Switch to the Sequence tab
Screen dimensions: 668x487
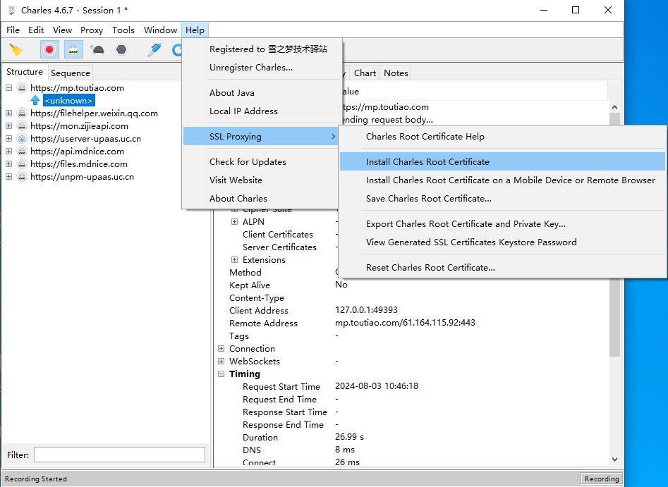pos(71,73)
